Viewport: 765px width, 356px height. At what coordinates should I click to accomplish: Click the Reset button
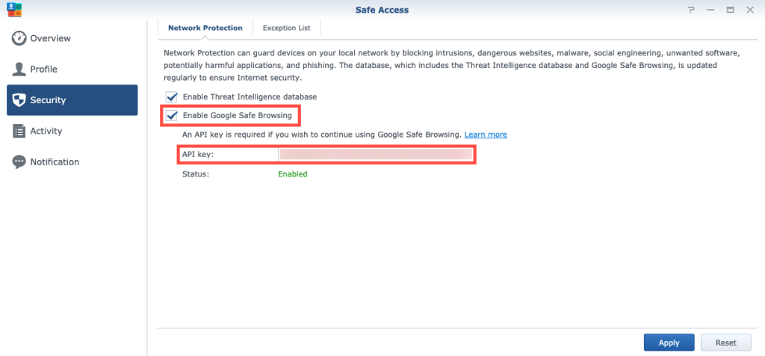(x=726, y=343)
